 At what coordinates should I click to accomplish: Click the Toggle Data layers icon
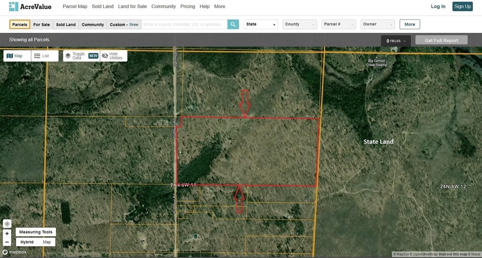(x=68, y=56)
